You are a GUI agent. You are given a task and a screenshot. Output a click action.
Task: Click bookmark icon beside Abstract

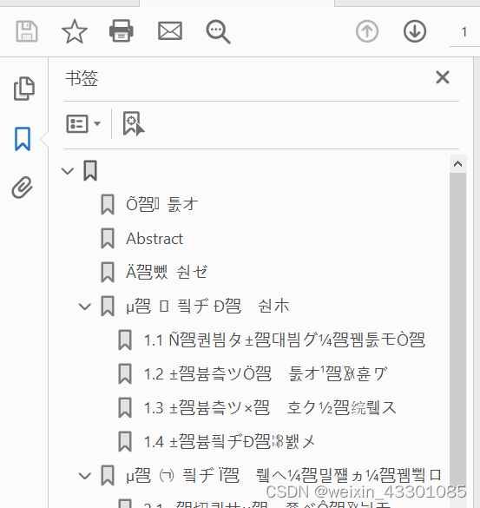pos(108,239)
